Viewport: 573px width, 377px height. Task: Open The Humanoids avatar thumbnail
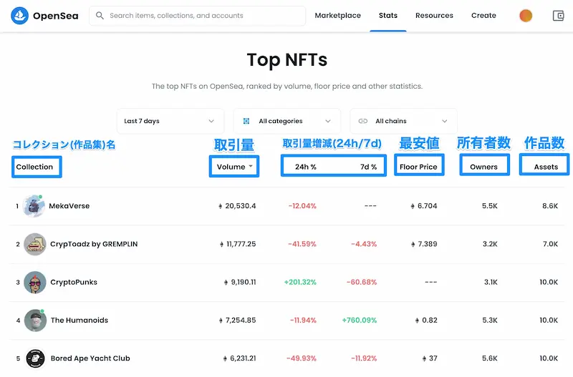pos(35,320)
